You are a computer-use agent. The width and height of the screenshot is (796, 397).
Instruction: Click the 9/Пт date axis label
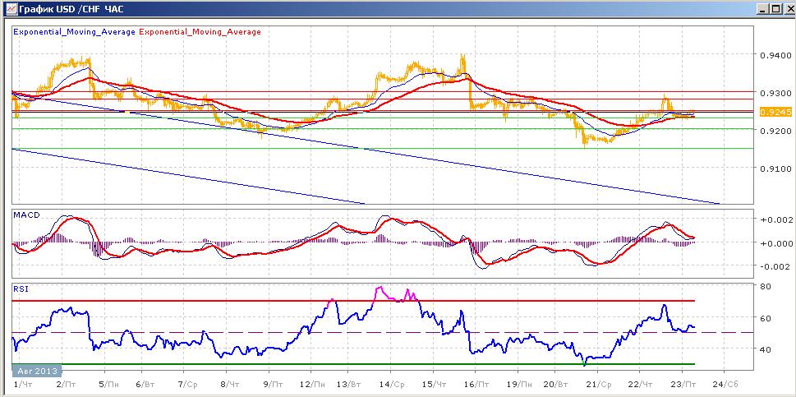coord(274,385)
